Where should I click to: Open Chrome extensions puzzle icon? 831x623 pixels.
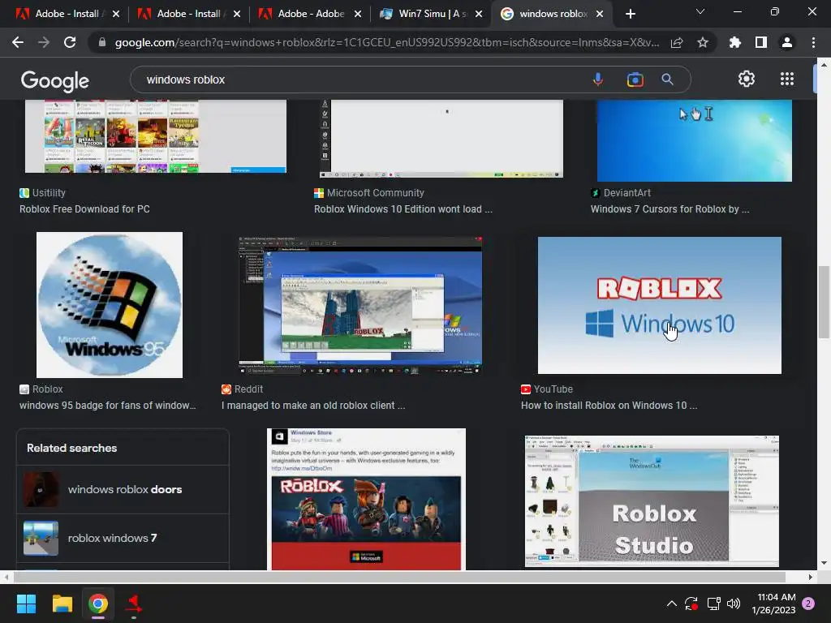click(x=734, y=42)
